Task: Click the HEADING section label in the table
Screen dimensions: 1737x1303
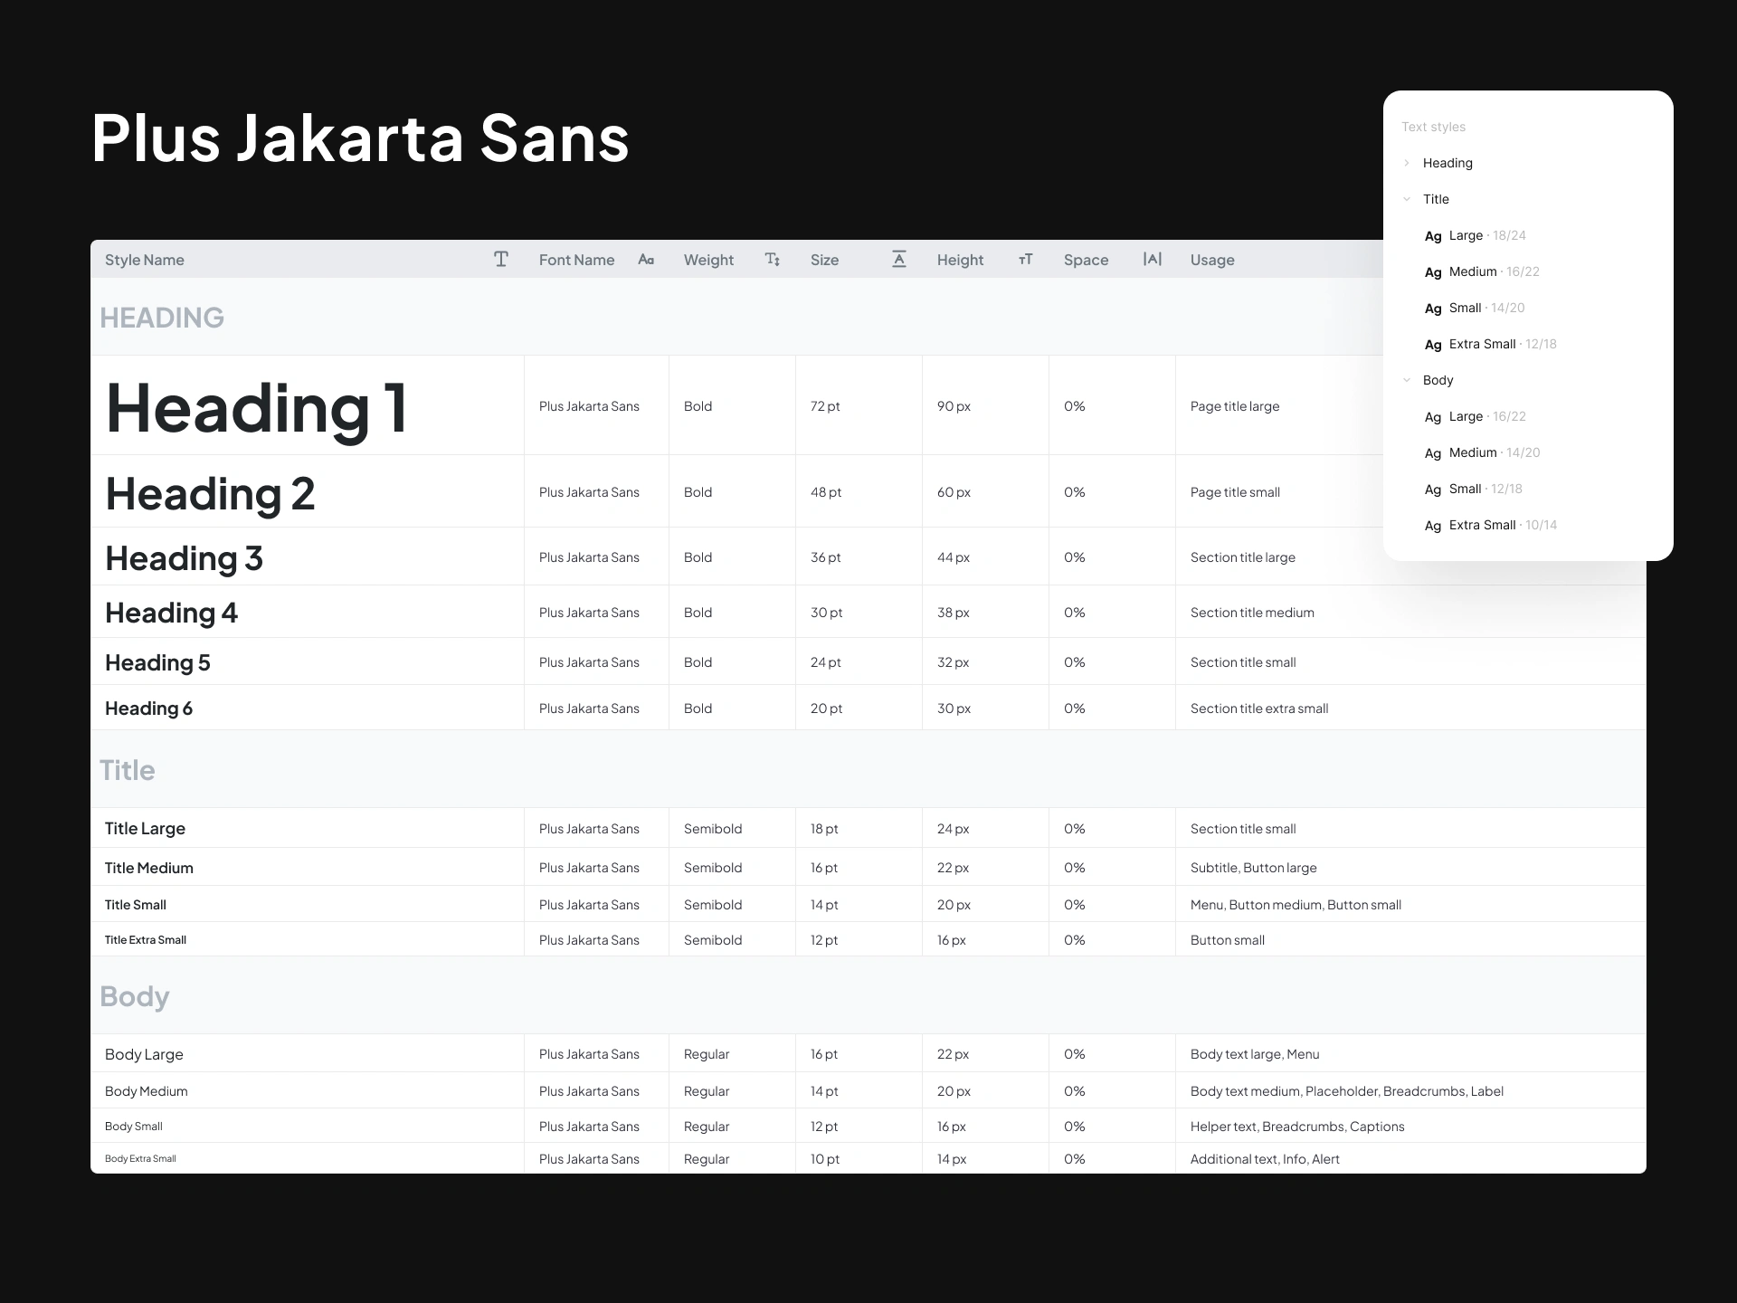Action: pyautogui.click(x=162, y=318)
